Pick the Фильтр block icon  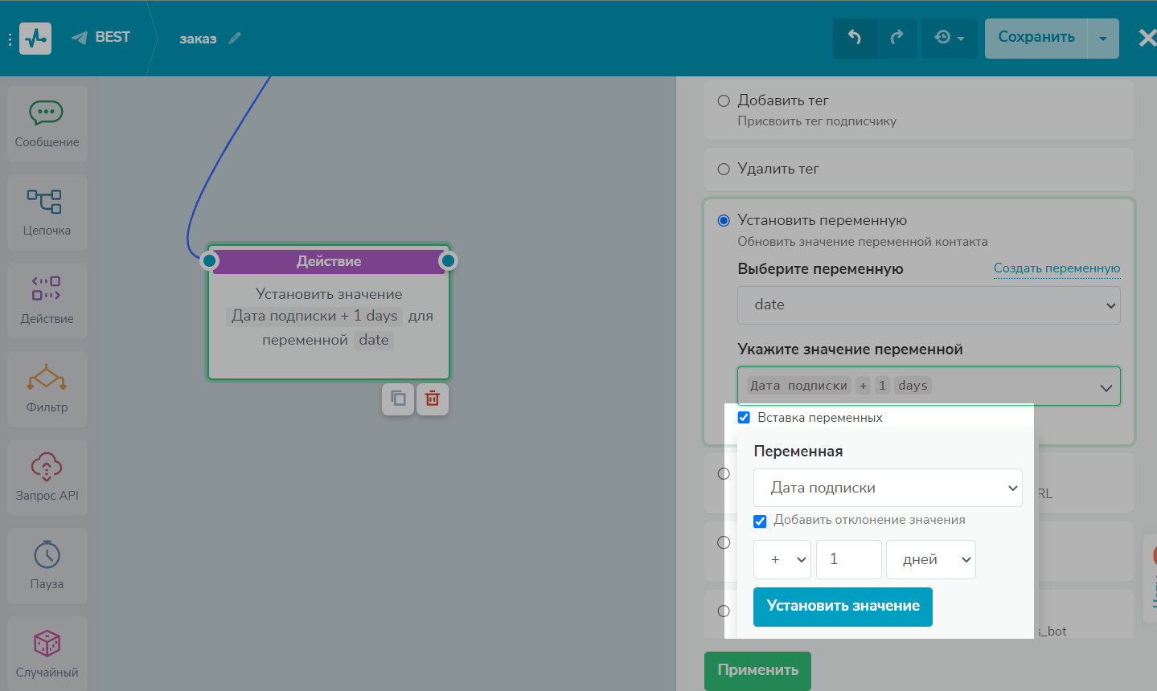(47, 388)
